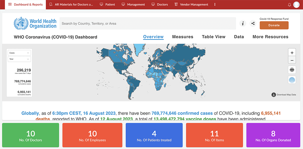303x149 pixels.
Task: Open More Resources
Action: (x=270, y=37)
